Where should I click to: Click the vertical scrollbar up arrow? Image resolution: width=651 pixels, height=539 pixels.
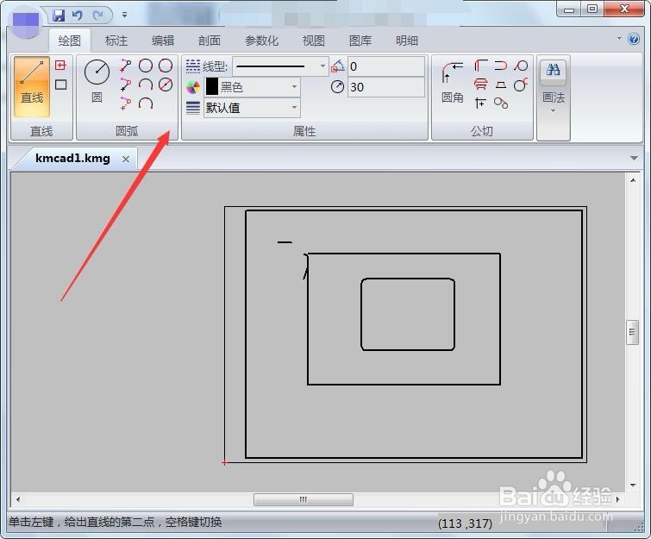pyautogui.click(x=633, y=180)
